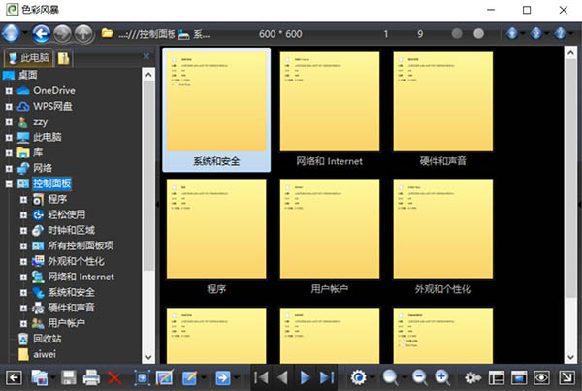This screenshot has height=391, width=582.
Task: Select the 程序 thumbnail
Action: click(x=216, y=238)
